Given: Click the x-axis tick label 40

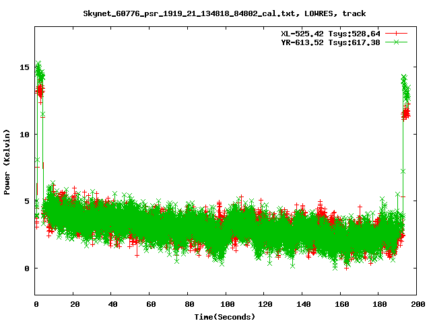Looking at the screenshot, I should (x=112, y=304).
